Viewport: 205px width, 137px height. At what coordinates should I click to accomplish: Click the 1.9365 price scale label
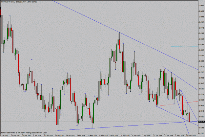coord(202,127)
